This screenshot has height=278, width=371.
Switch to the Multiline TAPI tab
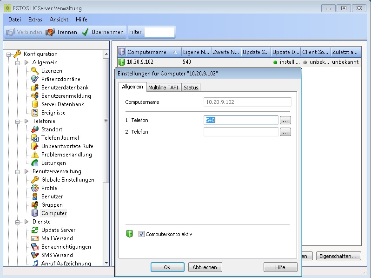click(163, 88)
